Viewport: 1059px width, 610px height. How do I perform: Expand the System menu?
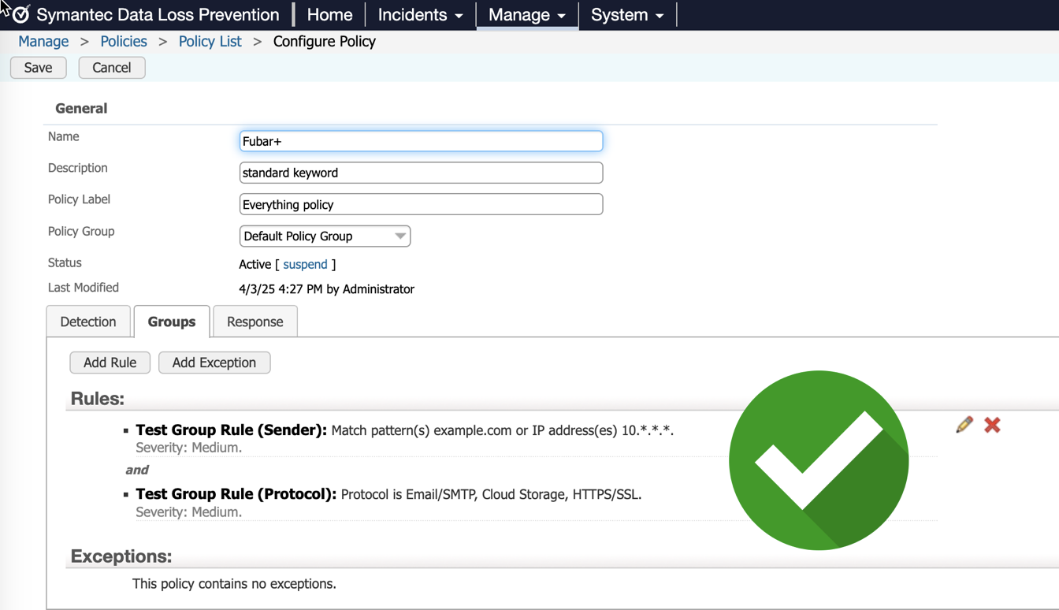pos(626,15)
